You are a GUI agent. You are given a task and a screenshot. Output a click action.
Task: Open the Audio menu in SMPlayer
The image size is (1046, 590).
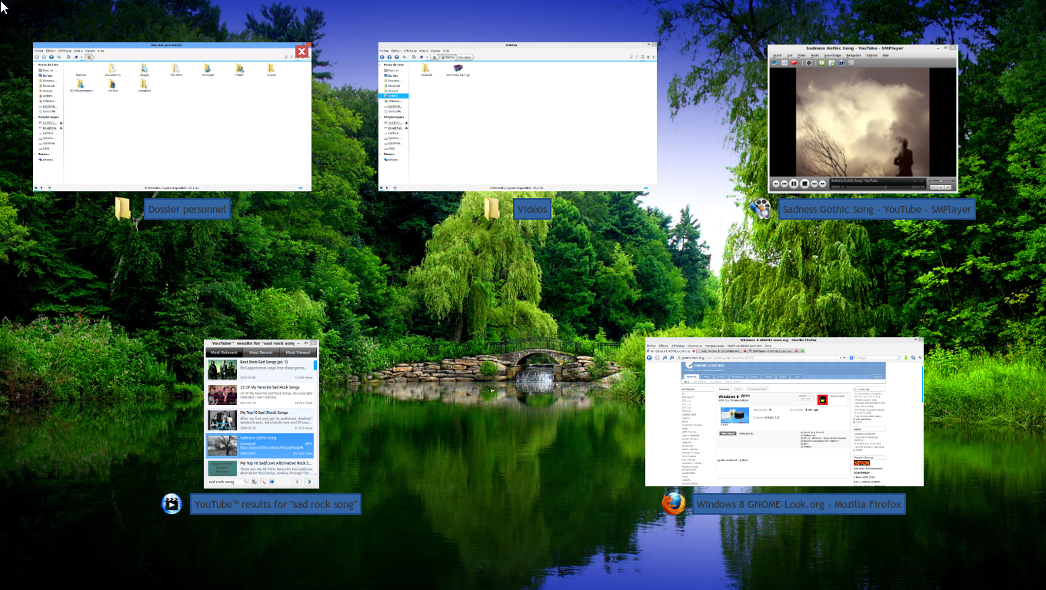814,55
